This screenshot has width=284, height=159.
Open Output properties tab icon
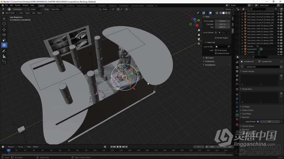coord(237,72)
